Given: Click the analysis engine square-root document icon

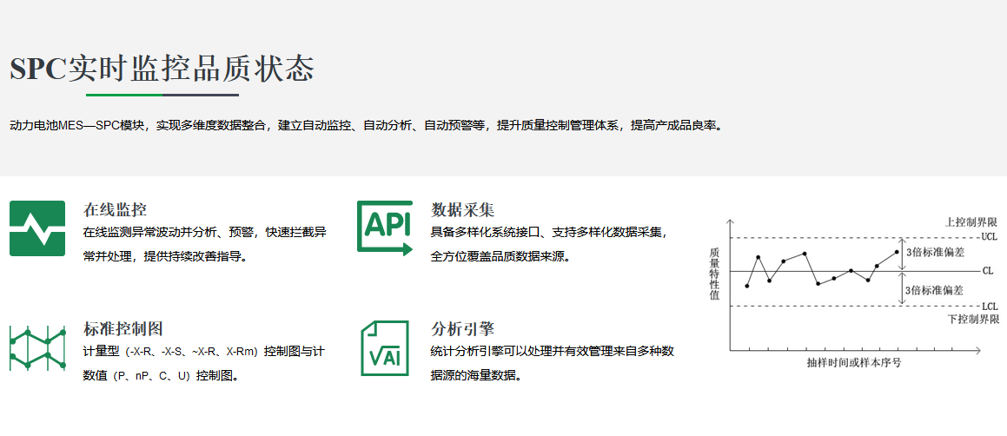Looking at the screenshot, I should (384, 348).
